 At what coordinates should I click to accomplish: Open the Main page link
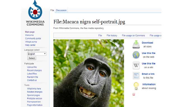(30, 32)
